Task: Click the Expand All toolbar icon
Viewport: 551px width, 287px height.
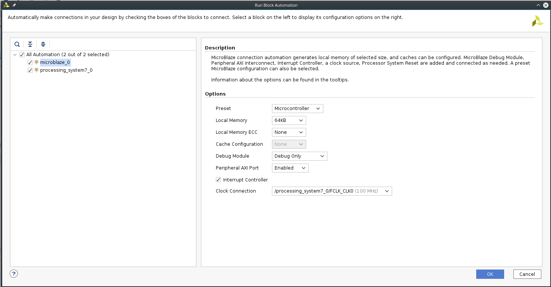Action: pyautogui.click(x=43, y=44)
